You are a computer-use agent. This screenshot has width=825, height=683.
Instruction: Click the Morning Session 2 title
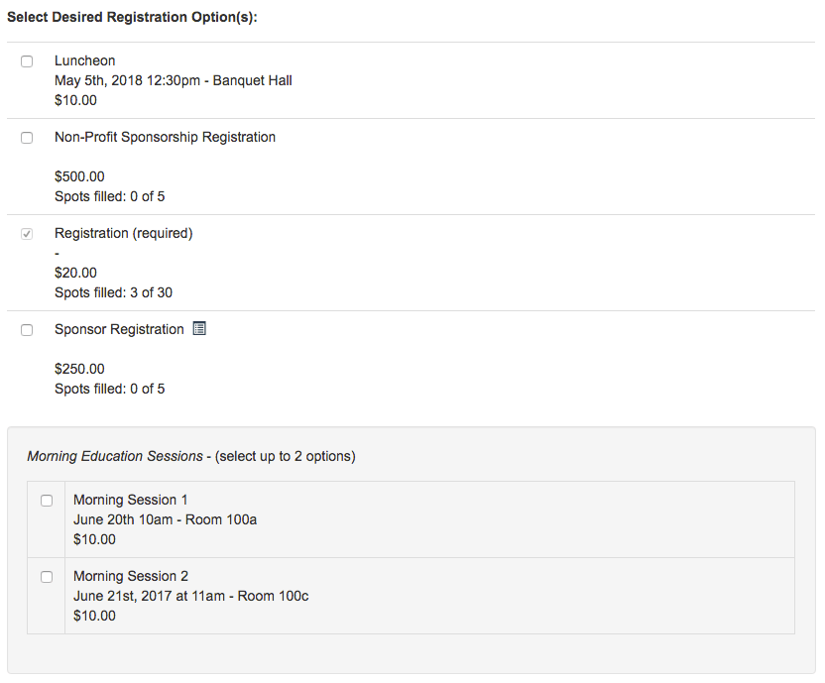130,577
